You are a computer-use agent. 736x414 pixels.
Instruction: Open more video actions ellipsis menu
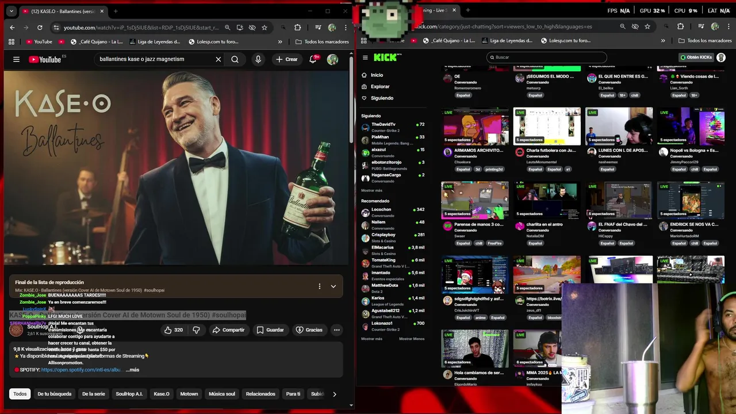point(337,330)
